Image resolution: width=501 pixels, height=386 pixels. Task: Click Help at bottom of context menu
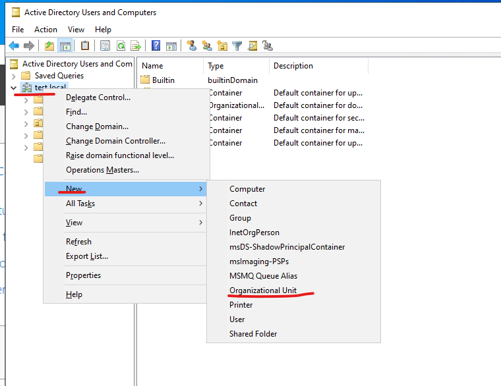coord(127,294)
